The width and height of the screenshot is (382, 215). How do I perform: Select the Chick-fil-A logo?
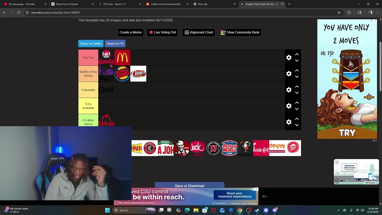coord(261,148)
